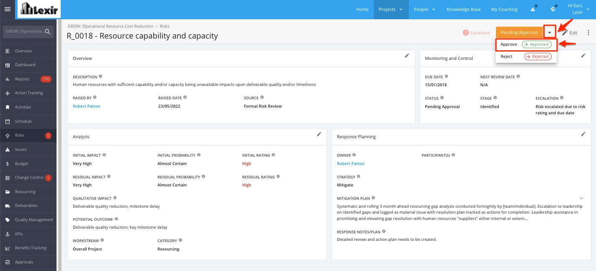Click info icon beside Workstream

coord(102,240)
